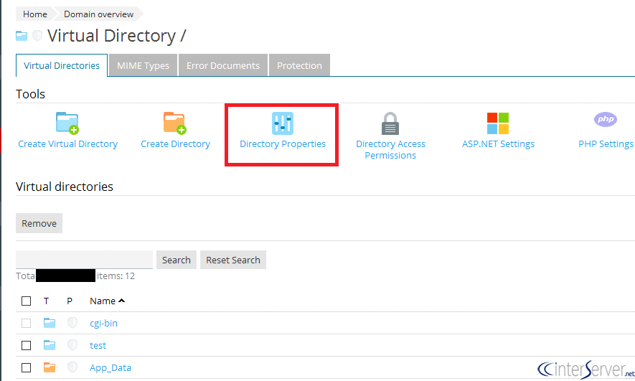This screenshot has width=635, height=381.
Task: Click the Directory Access Permissions padlock icon
Action: [390, 123]
